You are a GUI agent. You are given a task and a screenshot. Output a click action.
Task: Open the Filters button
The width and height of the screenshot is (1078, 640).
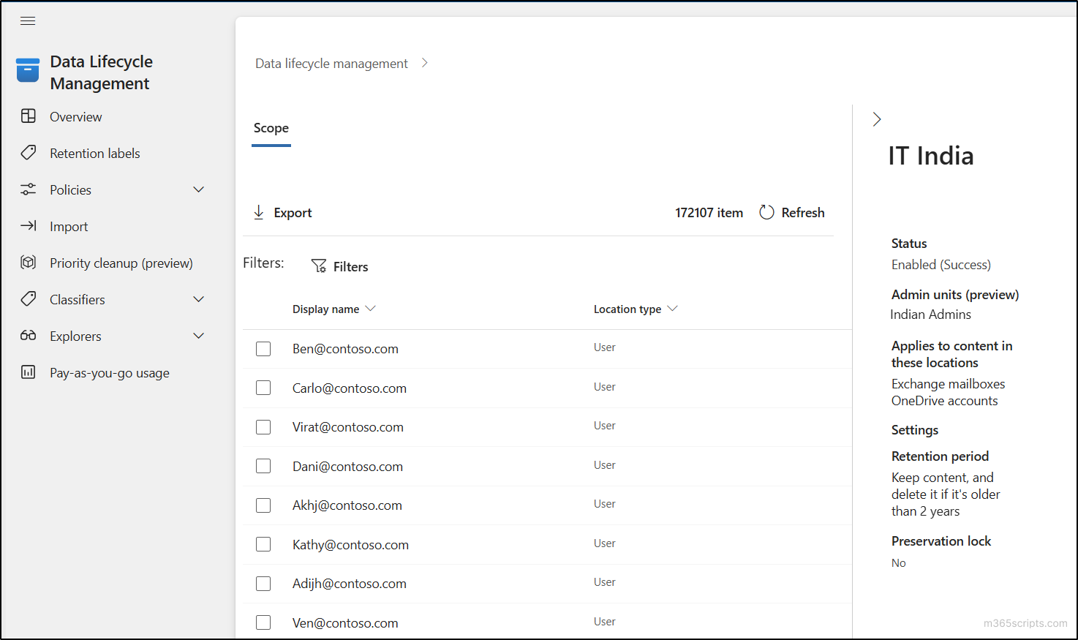(x=340, y=267)
